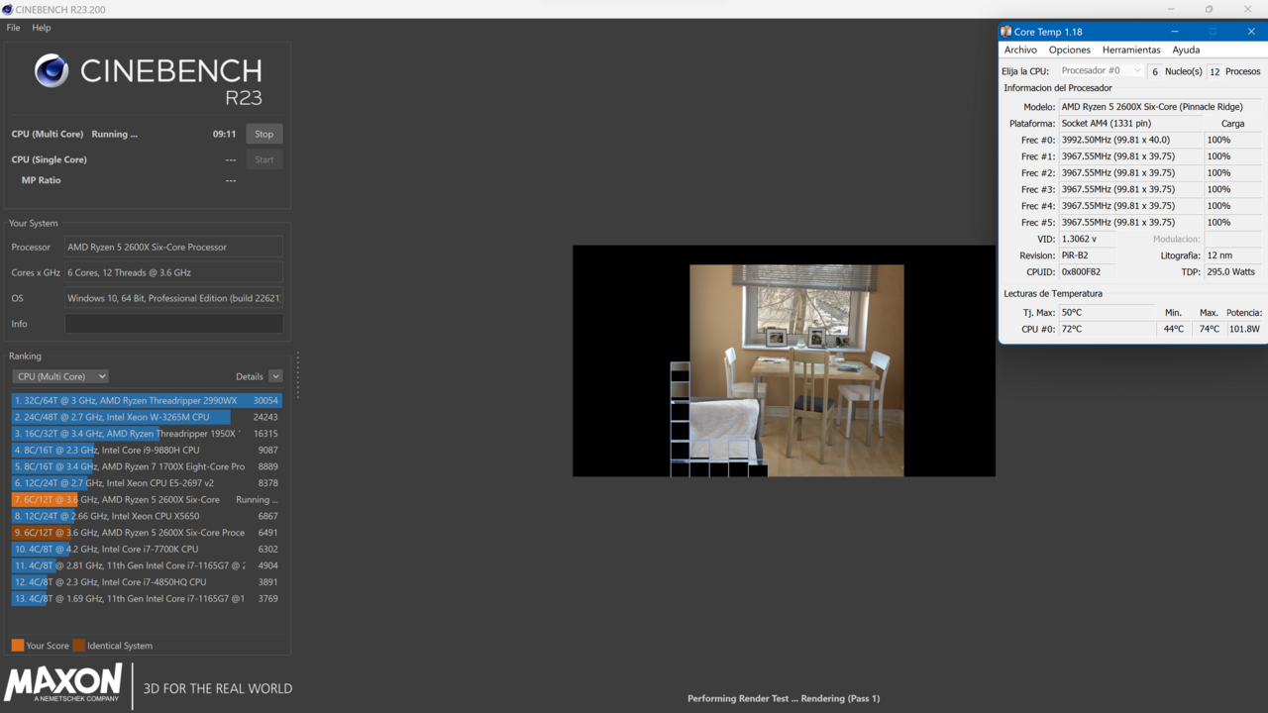Stop the CPU Multi Core test

264,134
